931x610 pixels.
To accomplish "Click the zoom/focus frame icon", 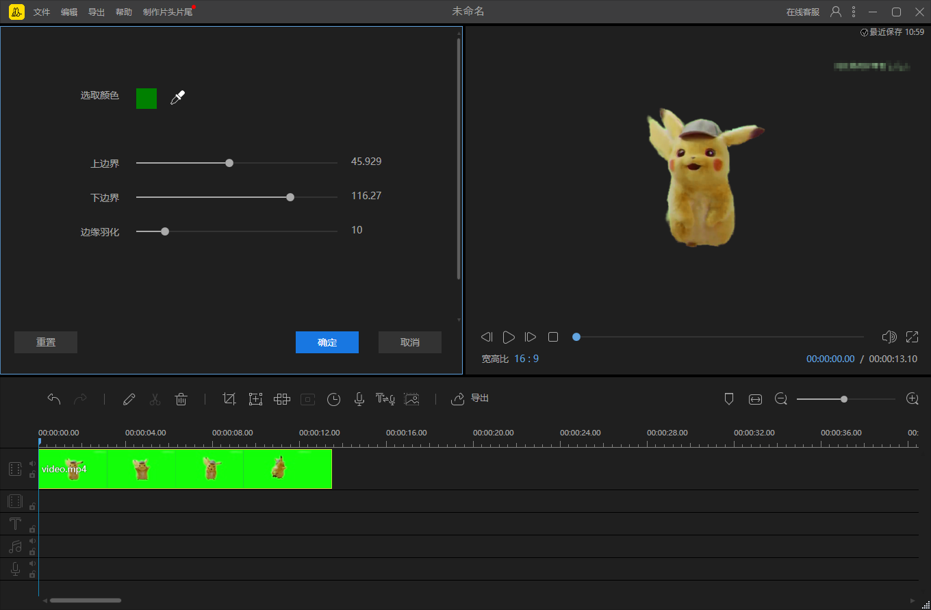I will (x=255, y=399).
